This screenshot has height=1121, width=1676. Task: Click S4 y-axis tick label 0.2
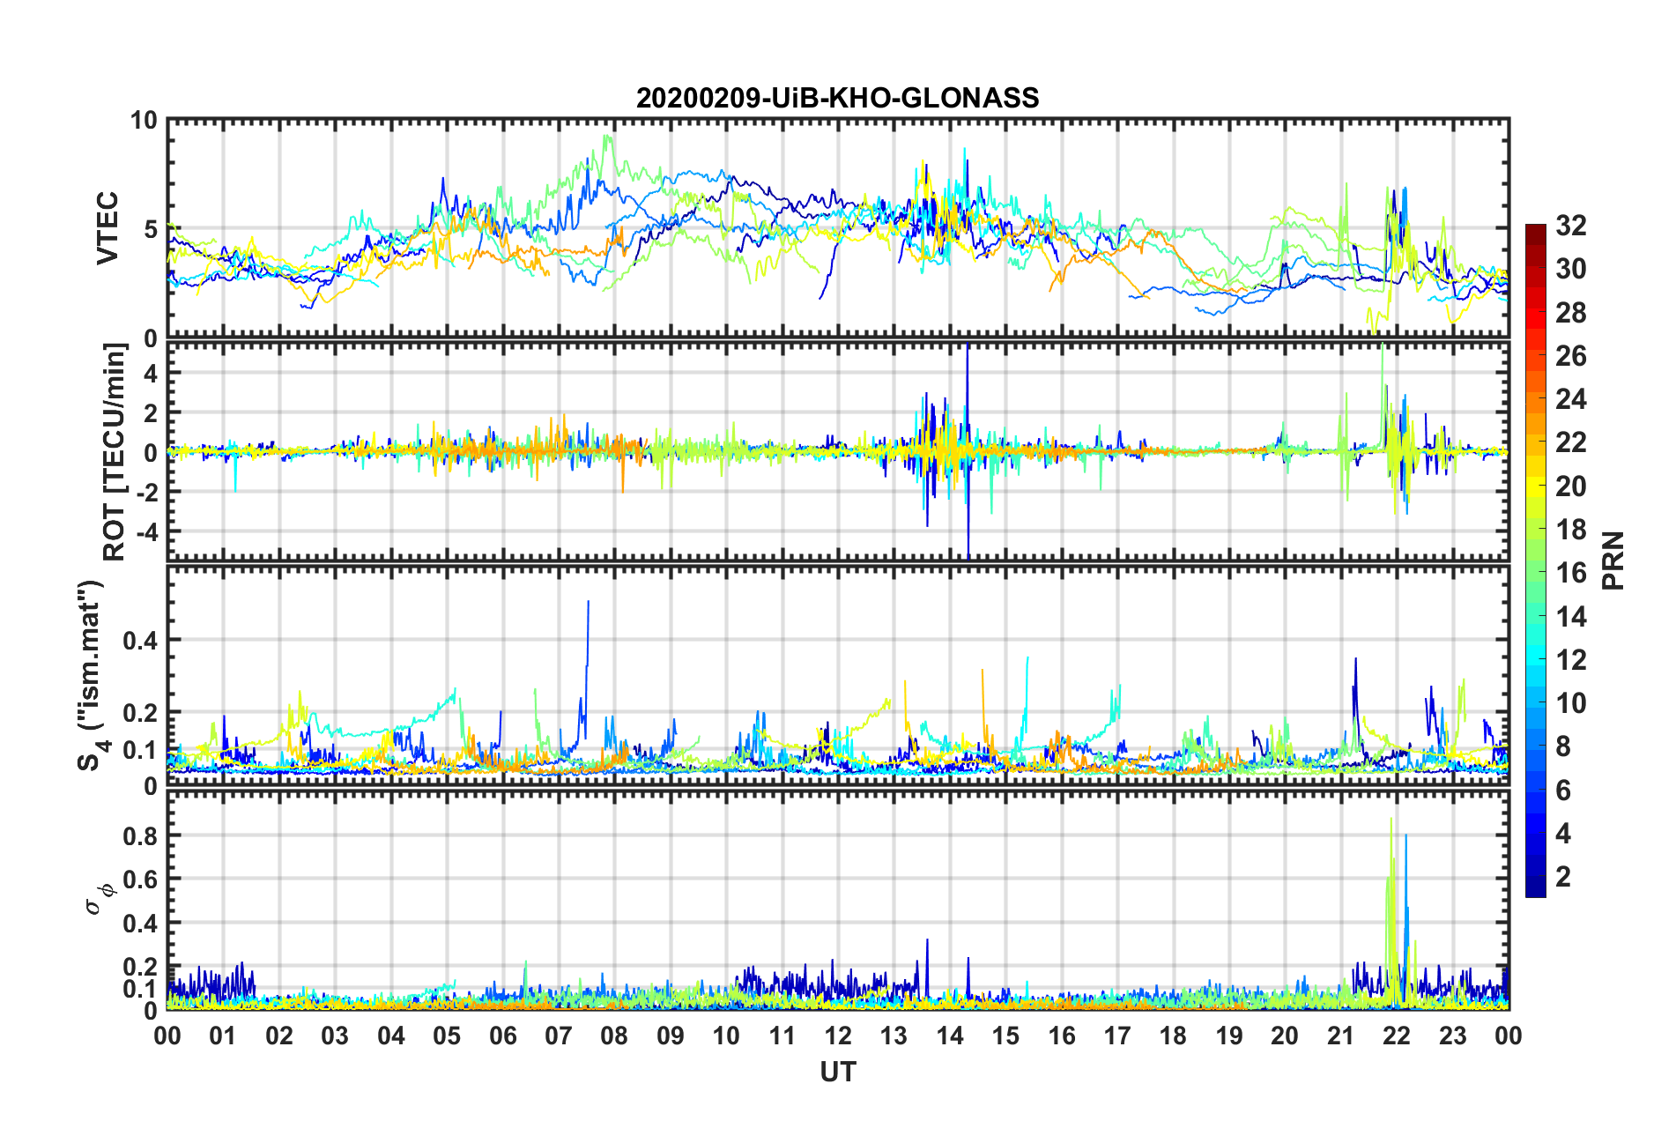tap(140, 713)
